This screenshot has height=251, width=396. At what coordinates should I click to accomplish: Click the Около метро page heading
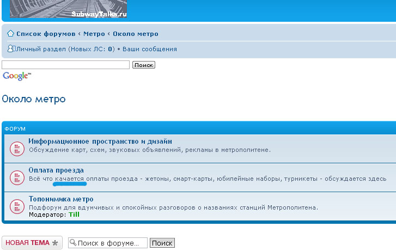tap(34, 99)
